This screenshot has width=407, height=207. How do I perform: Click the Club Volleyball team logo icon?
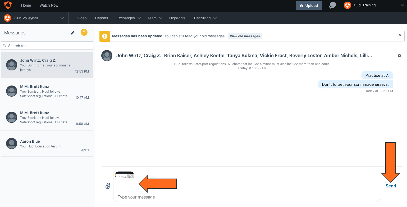(7, 18)
